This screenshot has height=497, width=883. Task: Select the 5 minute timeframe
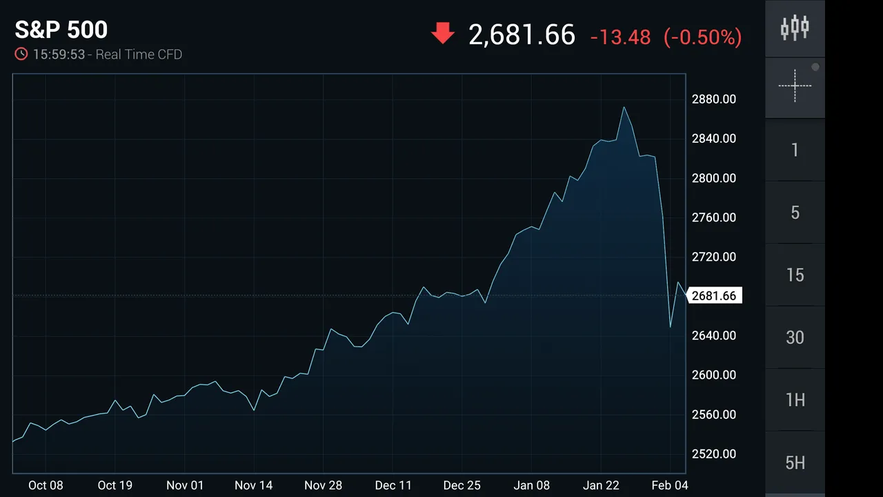(x=795, y=213)
